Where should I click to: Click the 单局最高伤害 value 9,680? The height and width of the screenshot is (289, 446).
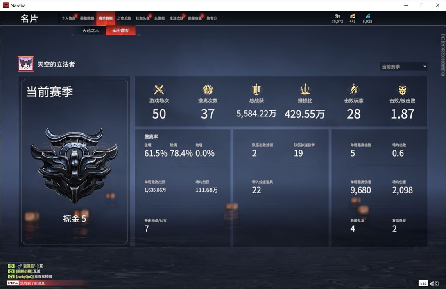coord(361,190)
